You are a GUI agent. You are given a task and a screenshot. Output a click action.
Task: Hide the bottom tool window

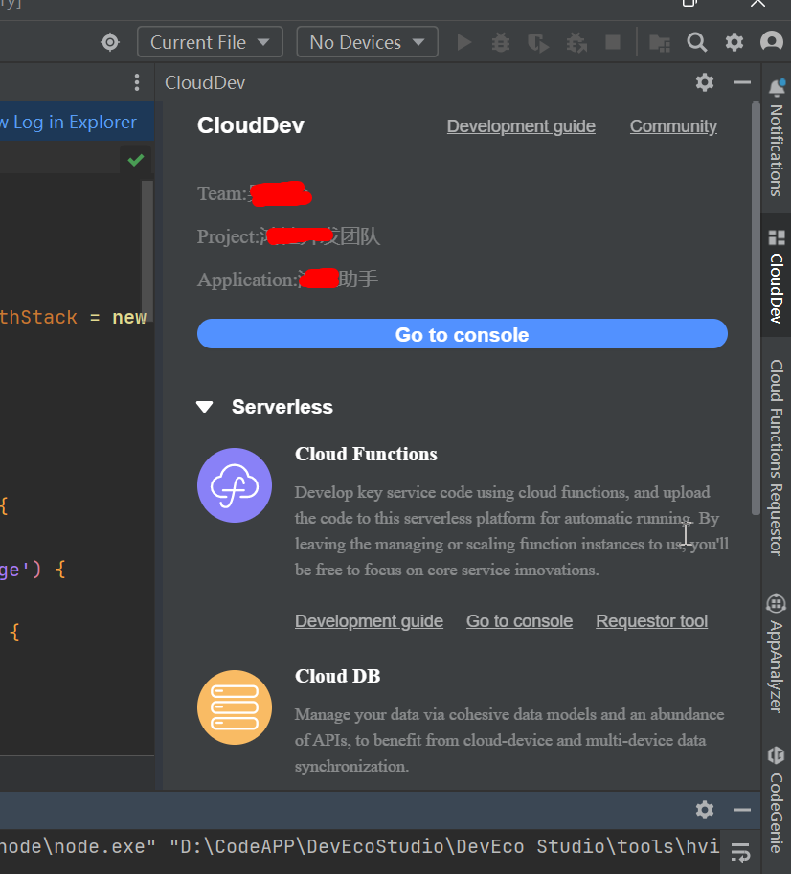(x=742, y=810)
